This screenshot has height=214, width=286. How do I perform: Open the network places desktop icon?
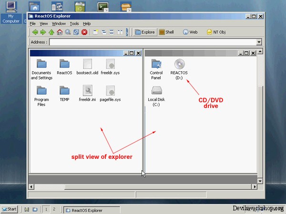point(57,7)
